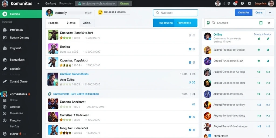Select the green Games sidebar item
The width and height of the screenshot is (276, 138).
(x=21, y=14)
